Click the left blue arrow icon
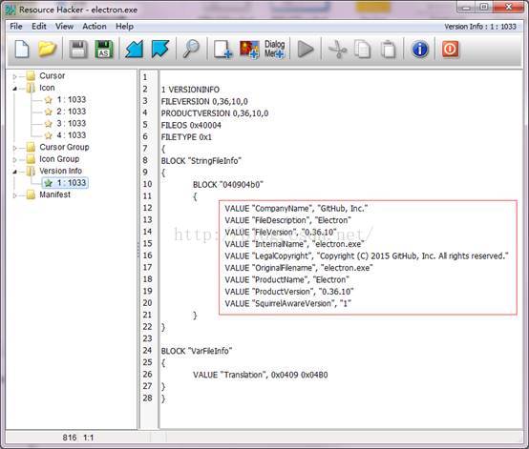Screen dimensions: 529x449 (x=134, y=50)
